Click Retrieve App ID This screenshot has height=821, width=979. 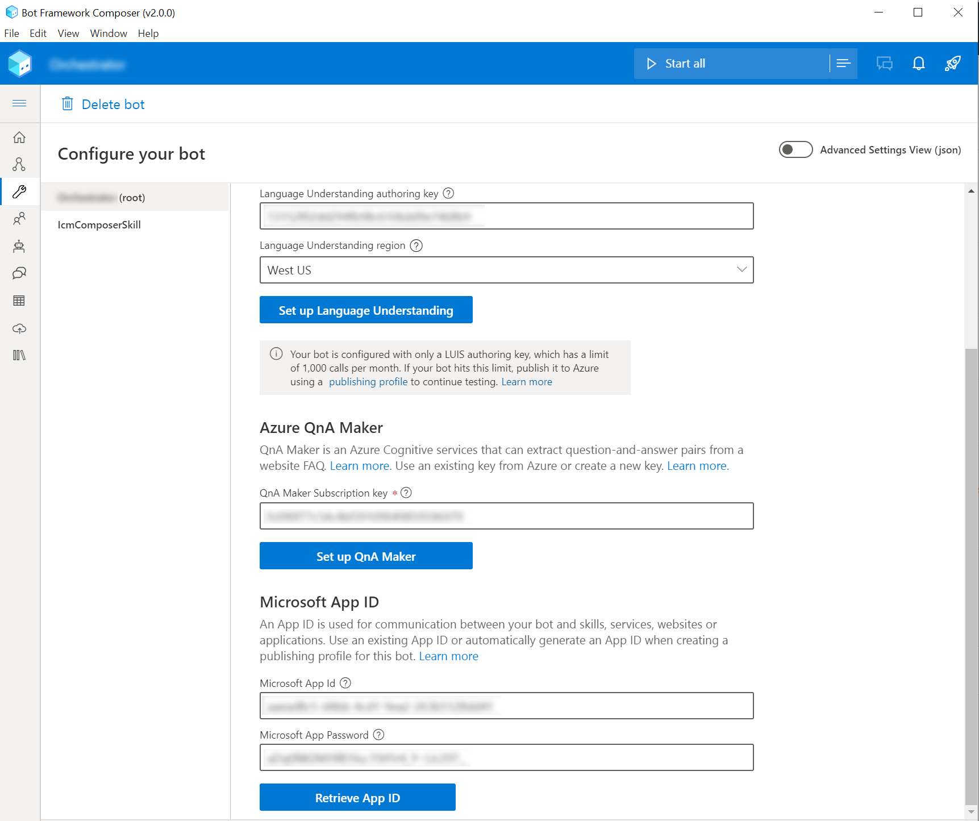click(357, 797)
